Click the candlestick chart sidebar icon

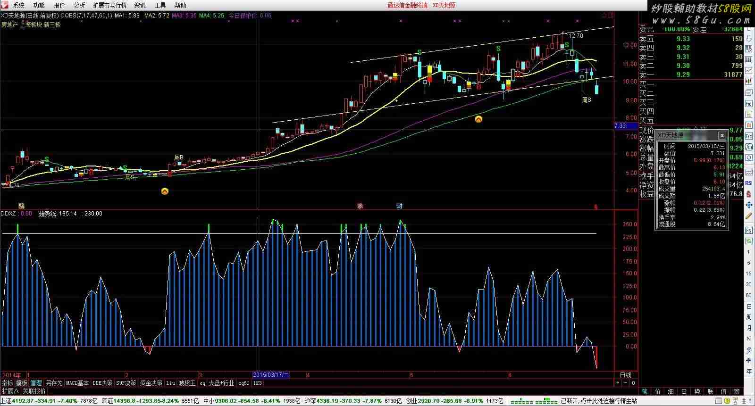pyautogui.click(x=748, y=81)
